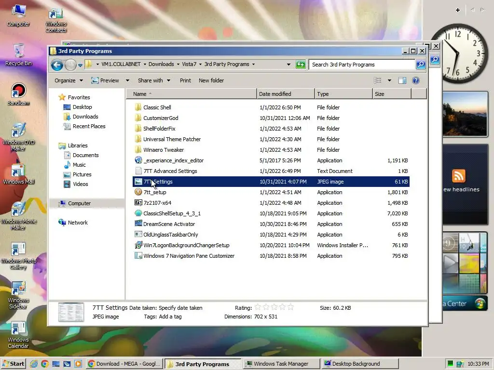Click the Downloads breadcrumb in address bar
Viewport: 494px width, 370px height.
click(161, 64)
